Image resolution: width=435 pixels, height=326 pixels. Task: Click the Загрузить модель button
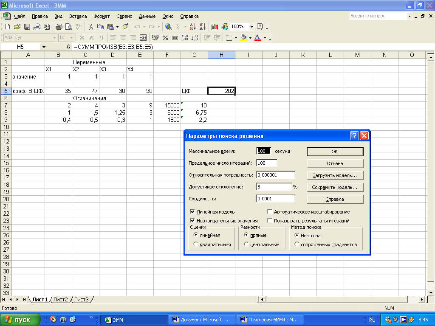pyautogui.click(x=335, y=175)
